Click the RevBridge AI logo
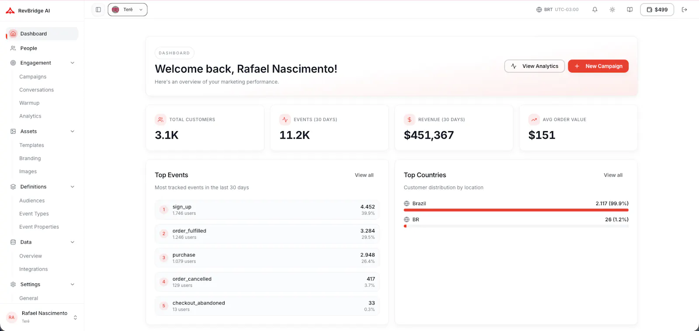 [x=28, y=10]
